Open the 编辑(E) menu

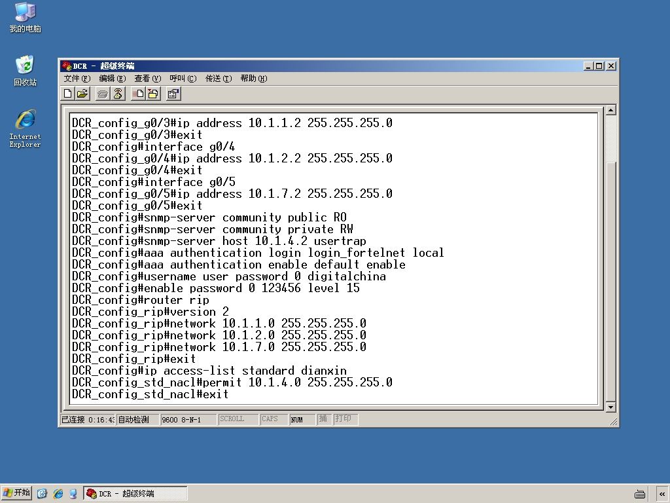(113, 79)
